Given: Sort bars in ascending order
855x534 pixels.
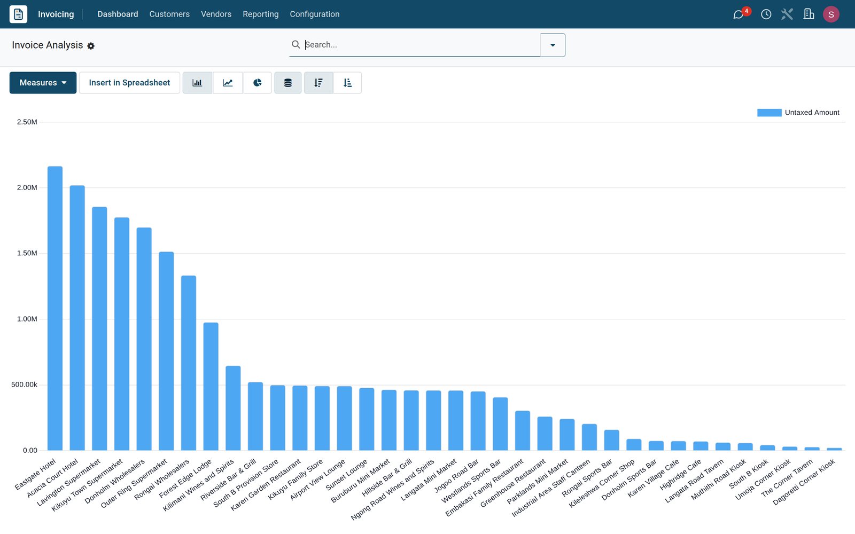Looking at the screenshot, I should pyautogui.click(x=348, y=83).
